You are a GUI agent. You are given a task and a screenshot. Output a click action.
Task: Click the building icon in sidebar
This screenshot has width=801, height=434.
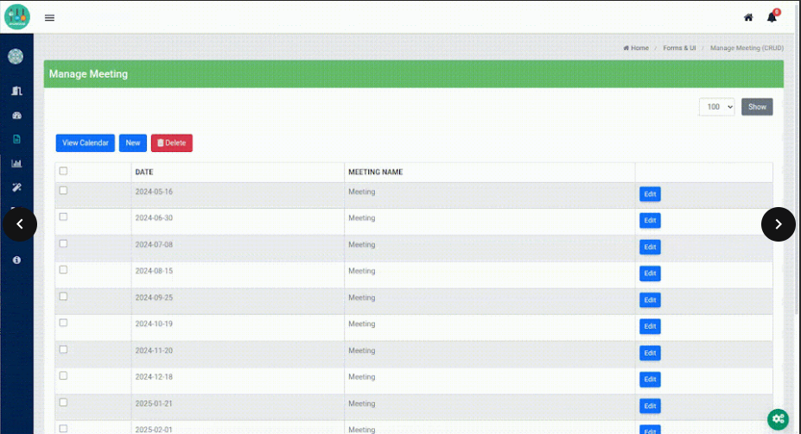point(16,91)
